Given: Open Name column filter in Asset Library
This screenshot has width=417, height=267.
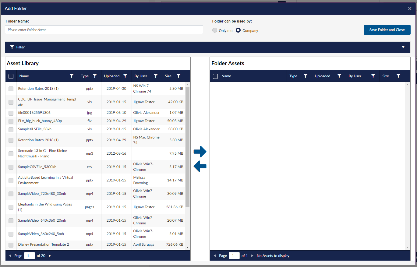Looking at the screenshot, I should (72, 76).
